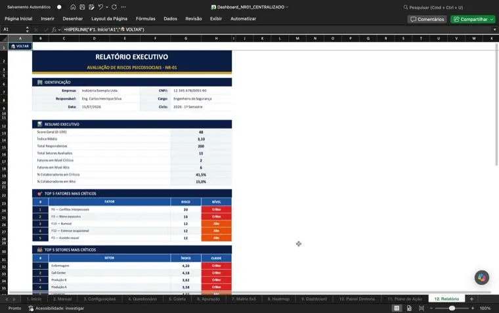Open the Desenhar ribbon tab
This screenshot has height=313, width=499.
73,19
